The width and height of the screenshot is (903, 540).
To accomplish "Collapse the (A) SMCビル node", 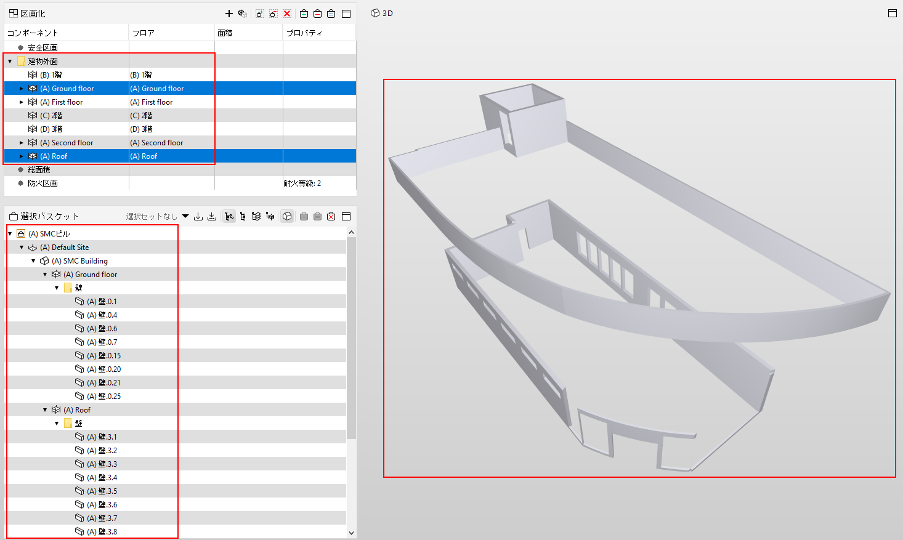I will (x=10, y=234).
